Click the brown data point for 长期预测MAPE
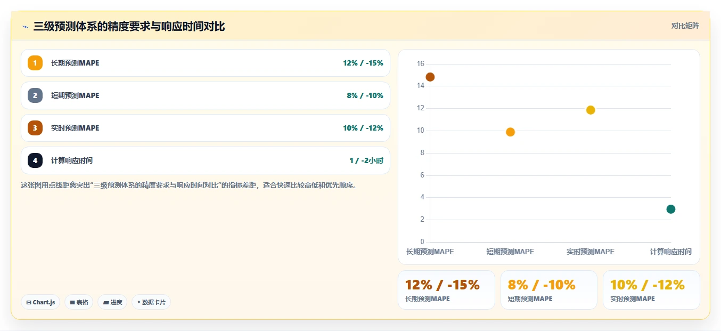This screenshot has height=331, width=721. click(x=430, y=77)
